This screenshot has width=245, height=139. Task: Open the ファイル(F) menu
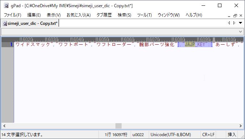coord(13,15)
